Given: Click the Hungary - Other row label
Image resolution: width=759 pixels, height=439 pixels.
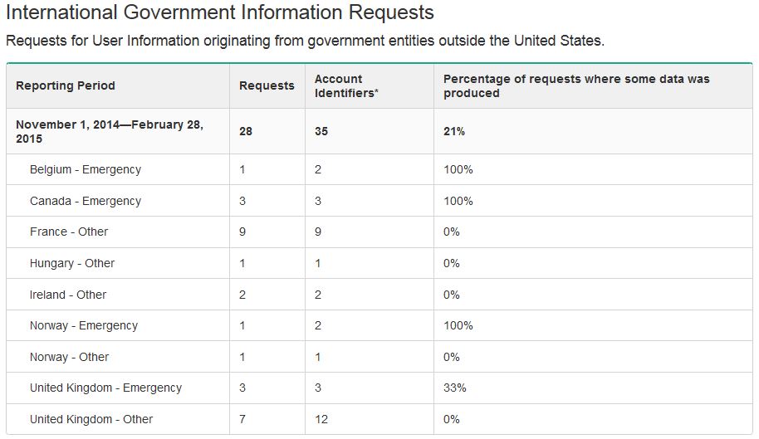Looking at the screenshot, I should [x=72, y=263].
